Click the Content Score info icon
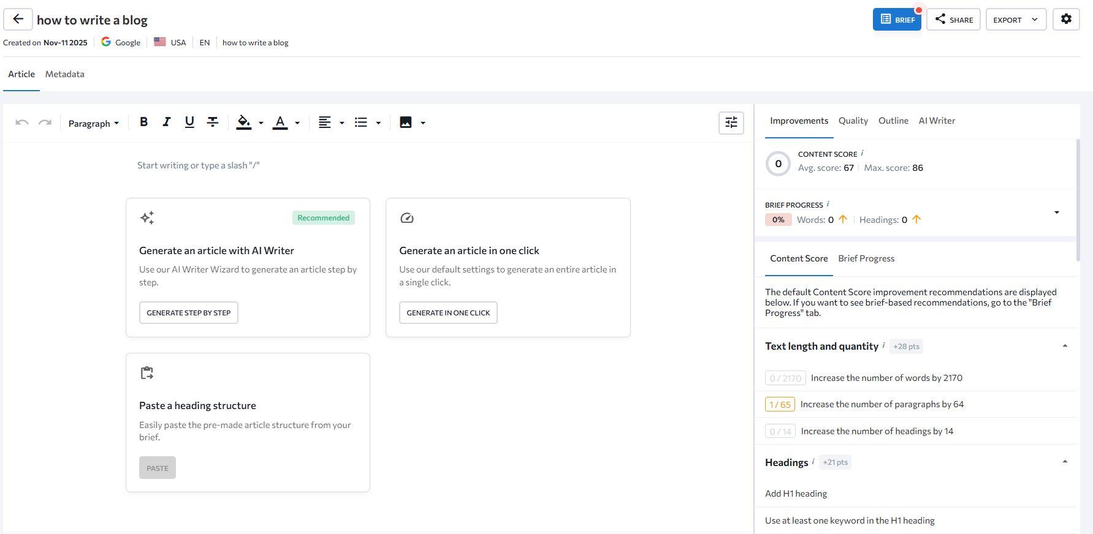 [863, 153]
